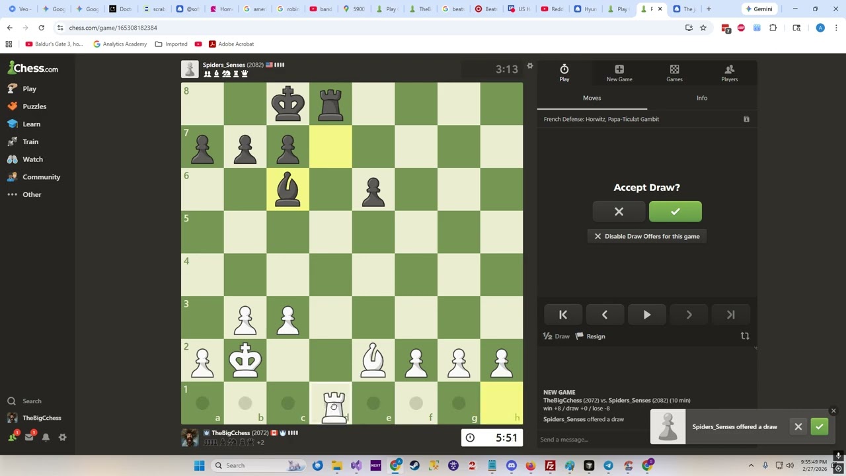Open Windows Start button
The width and height of the screenshot is (846, 476).
[x=199, y=465]
